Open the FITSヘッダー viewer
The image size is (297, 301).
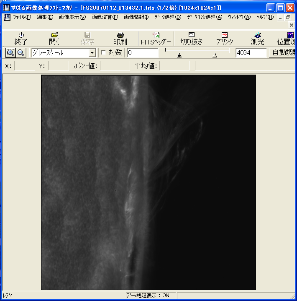(156, 38)
